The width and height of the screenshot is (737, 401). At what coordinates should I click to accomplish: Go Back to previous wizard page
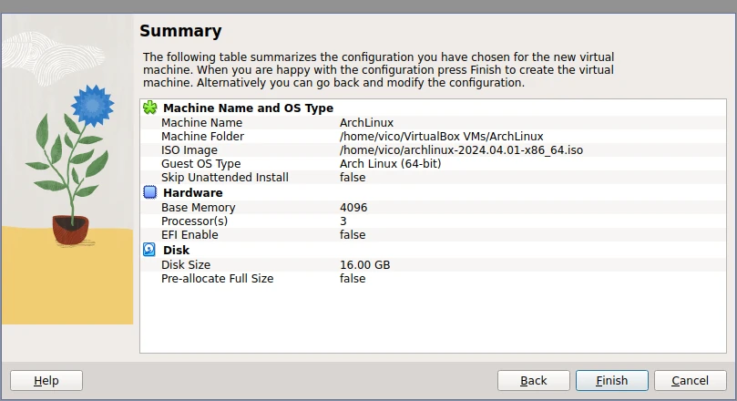click(x=533, y=380)
